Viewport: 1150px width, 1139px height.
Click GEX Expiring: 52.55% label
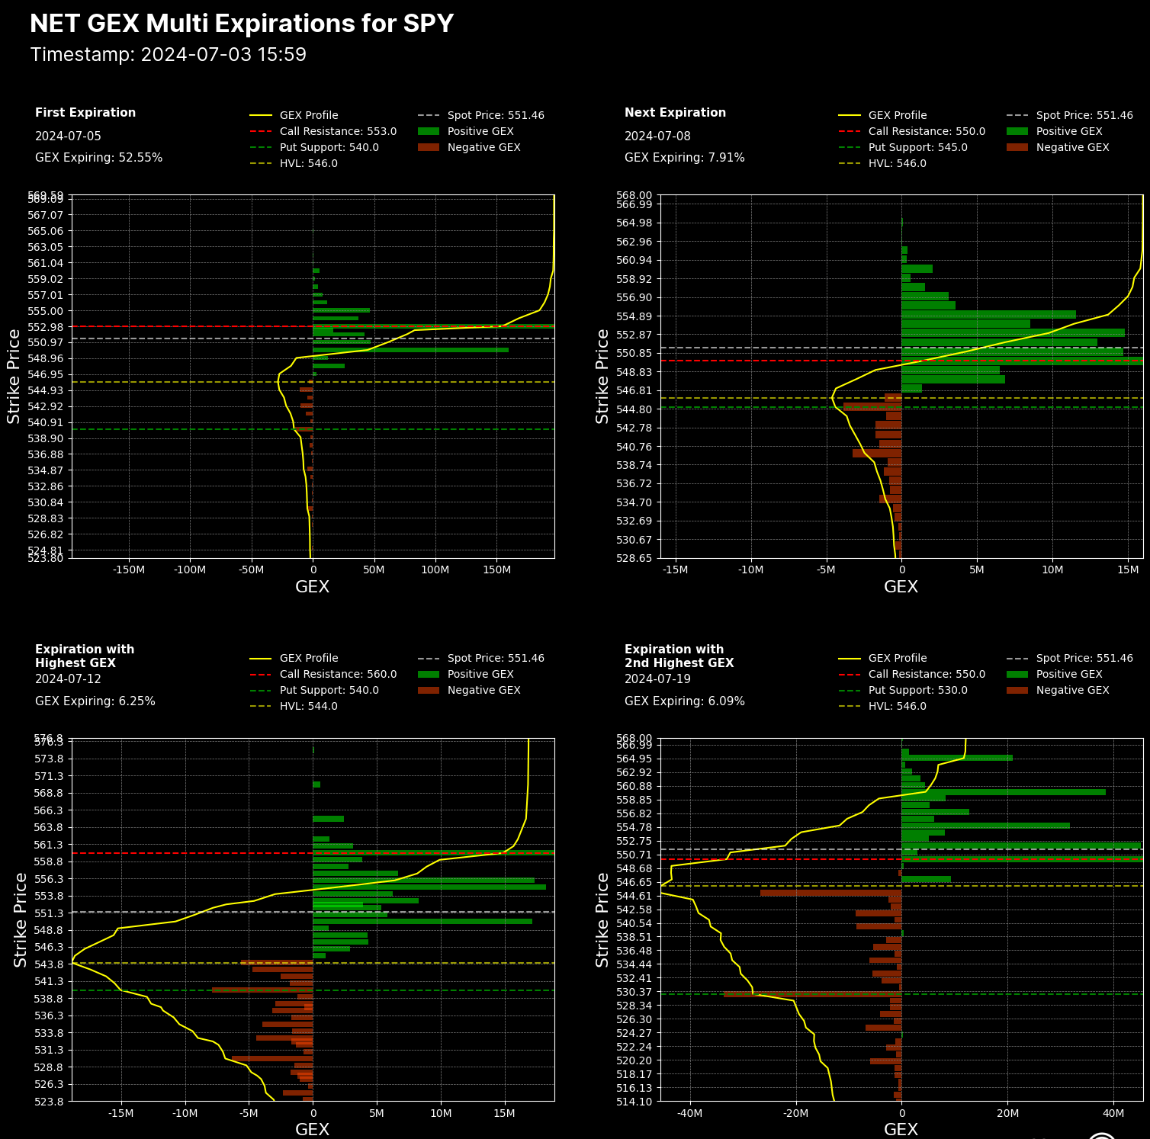pyautogui.click(x=98, y=158)
